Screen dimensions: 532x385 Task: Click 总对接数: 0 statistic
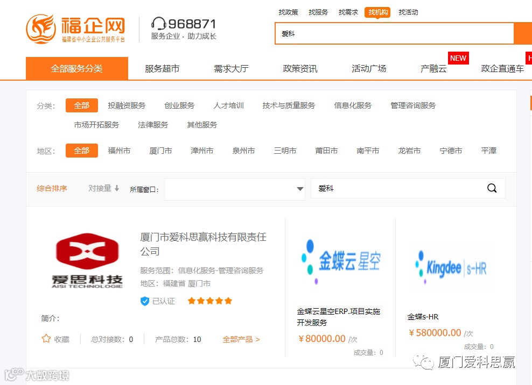112,339
